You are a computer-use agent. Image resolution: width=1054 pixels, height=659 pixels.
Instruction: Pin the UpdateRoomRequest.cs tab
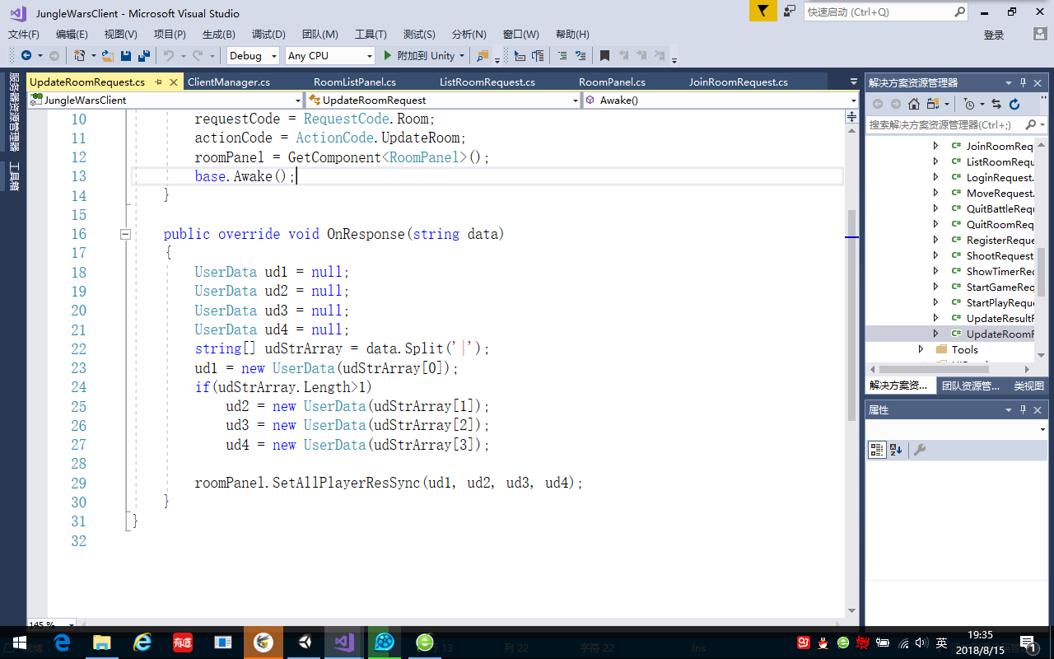[157, 82]
